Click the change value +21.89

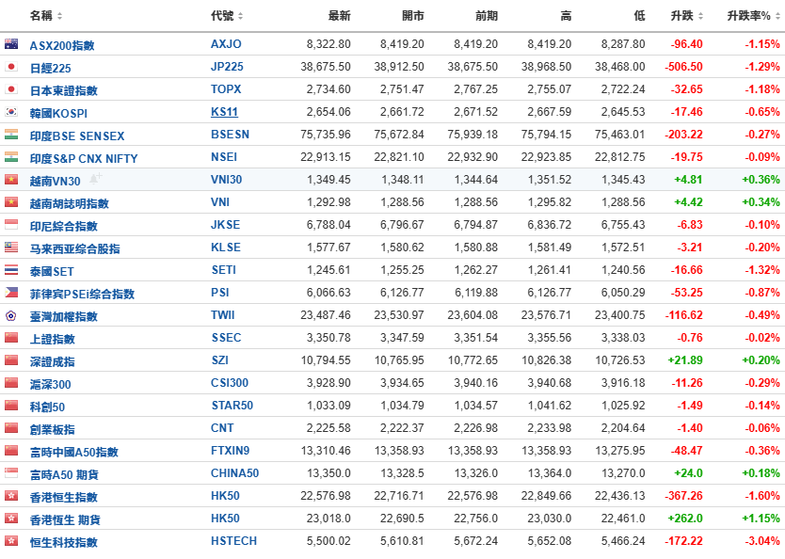pos(685,360)
